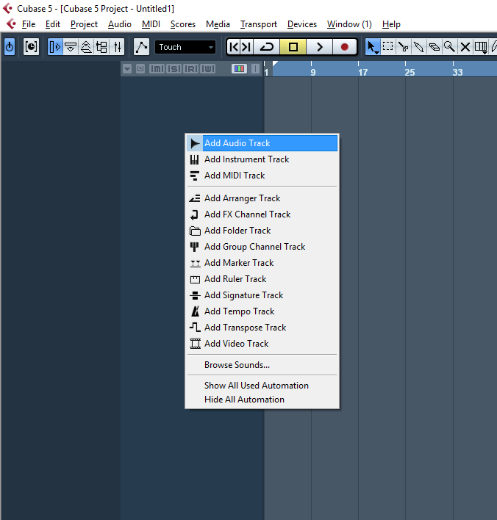Open the Scores menu

183,24
